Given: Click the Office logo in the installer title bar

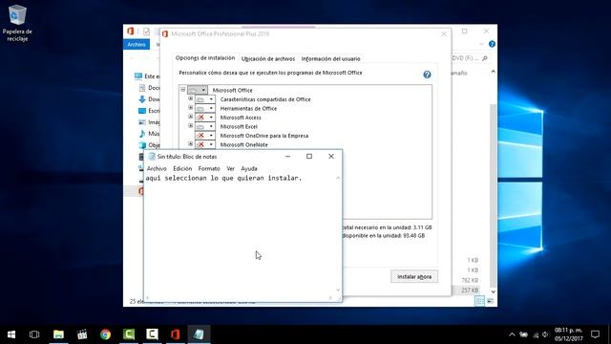Looking at the screenshot, I should (165, 34).
